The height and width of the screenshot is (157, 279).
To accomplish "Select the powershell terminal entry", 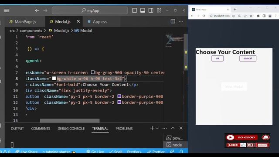I will coord(175,138).
